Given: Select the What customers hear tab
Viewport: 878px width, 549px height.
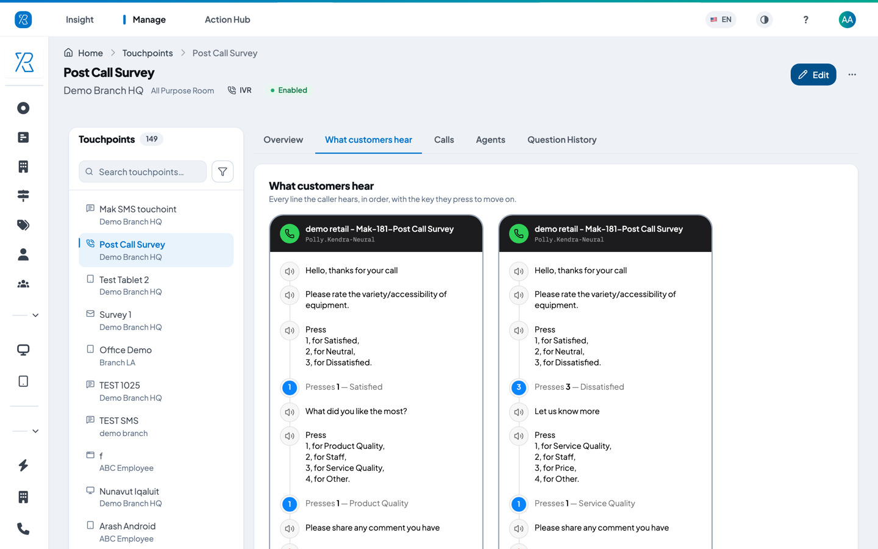Looking at the screenshot, I should point(368,140).
